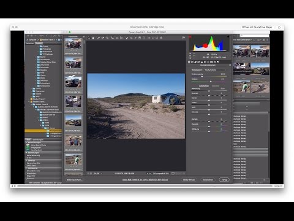Click the Automatisch link
Screen dimensions: 294x221
pos(204,86)
